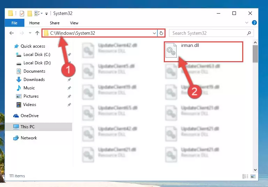Open the title bar folder system menu
268x187 pixels.
(10, 13)
